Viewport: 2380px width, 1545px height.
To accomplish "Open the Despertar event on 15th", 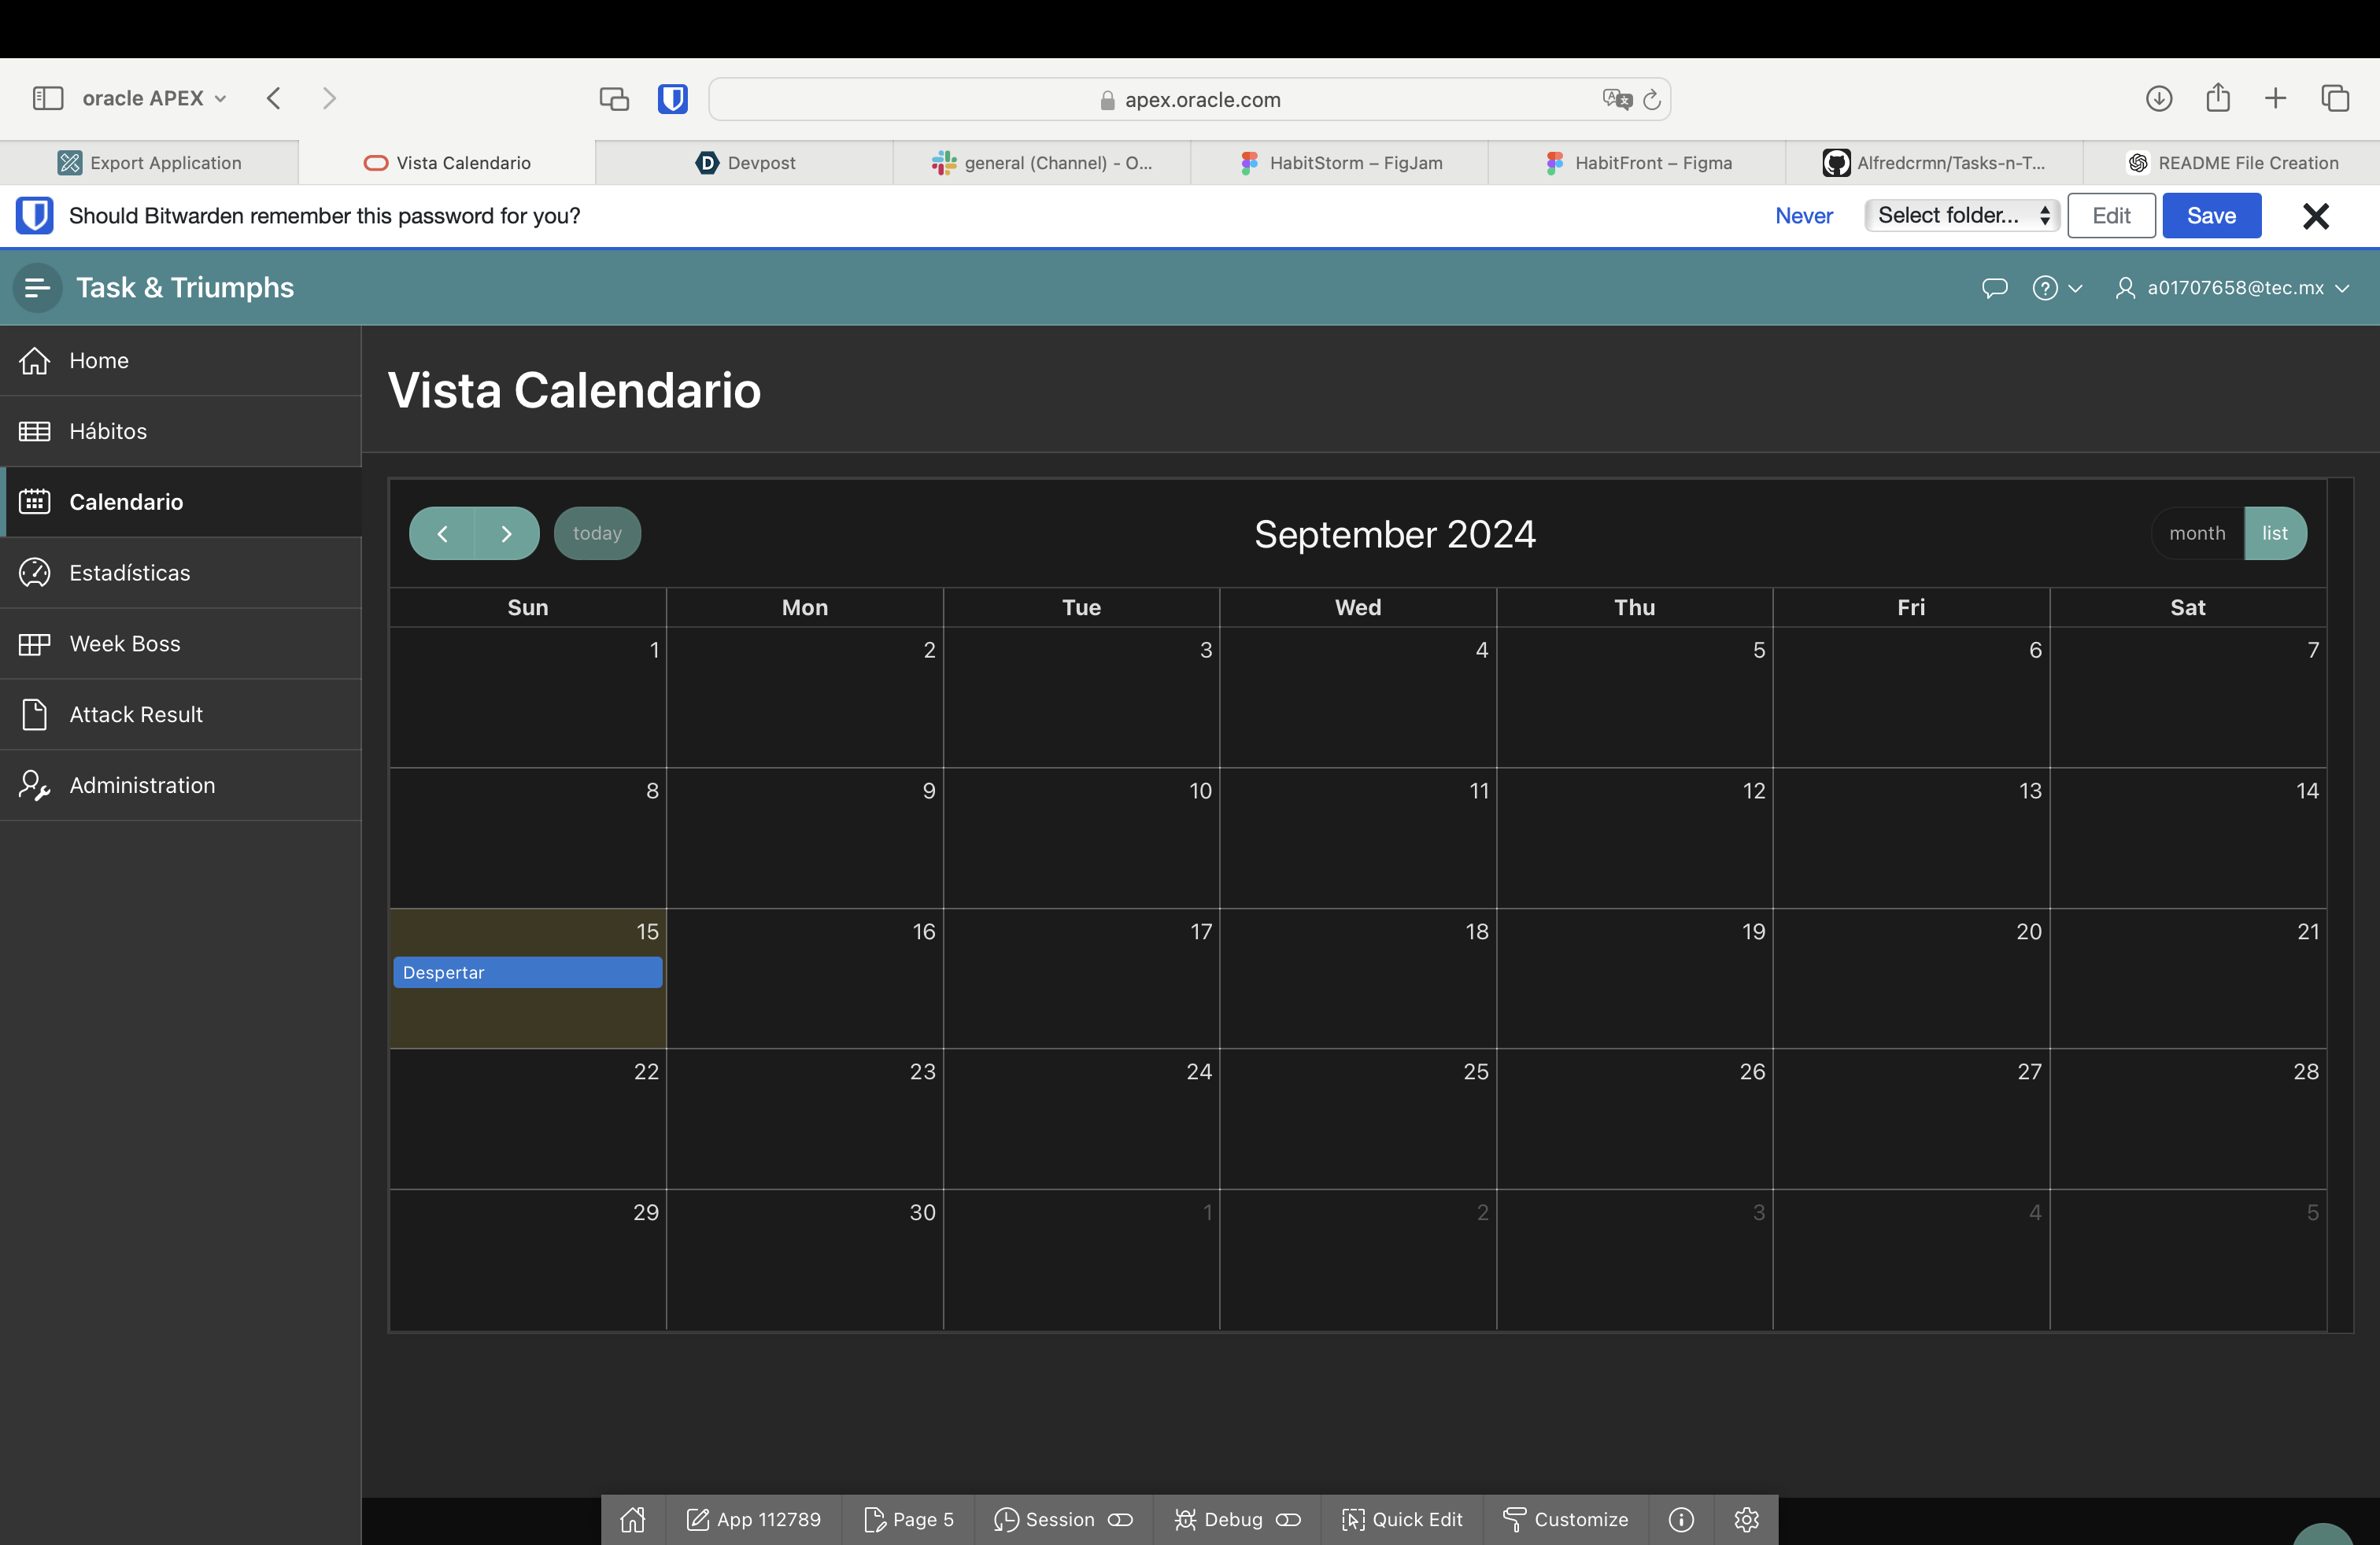I will tap(527, 972).
